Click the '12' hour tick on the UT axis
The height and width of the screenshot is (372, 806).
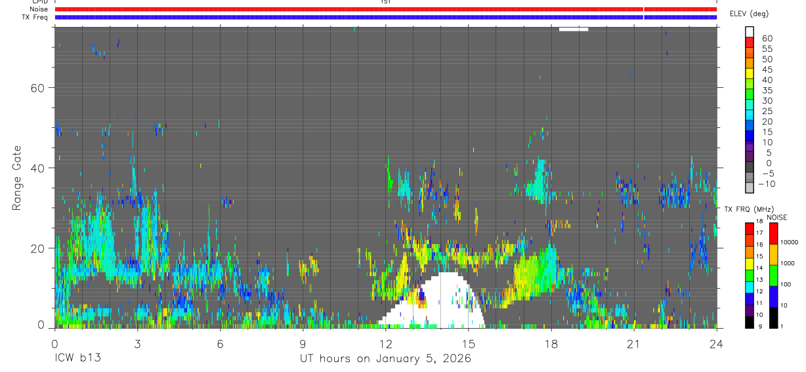point(386,342)
